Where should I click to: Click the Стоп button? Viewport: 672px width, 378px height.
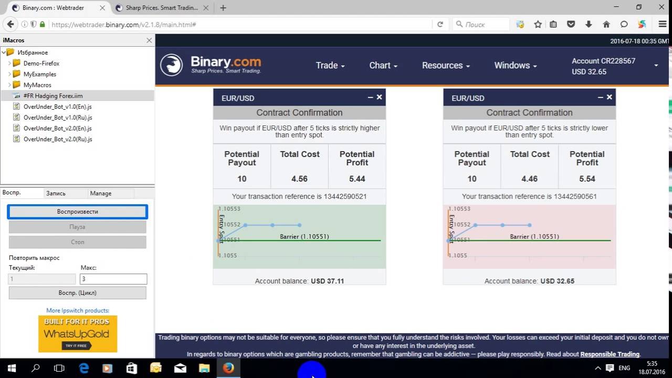(x=78, y=242)
